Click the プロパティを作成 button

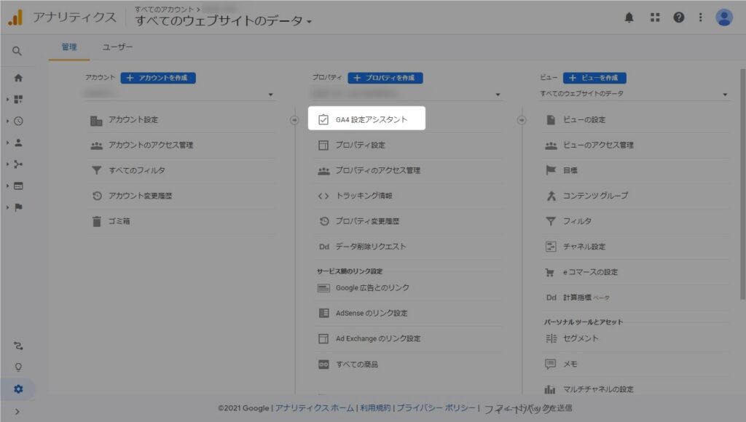click(x=385, y=78)
